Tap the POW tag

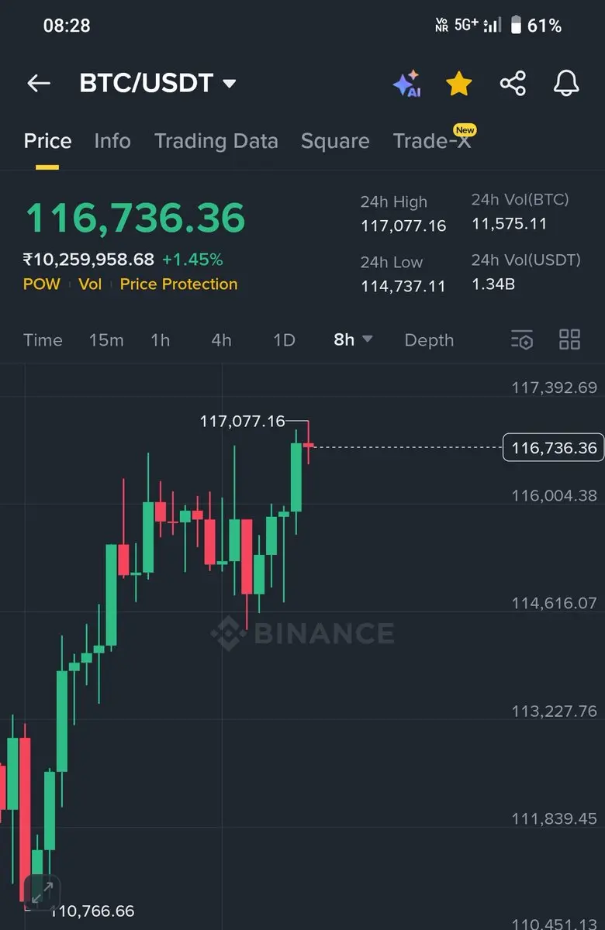click(41, 284)
